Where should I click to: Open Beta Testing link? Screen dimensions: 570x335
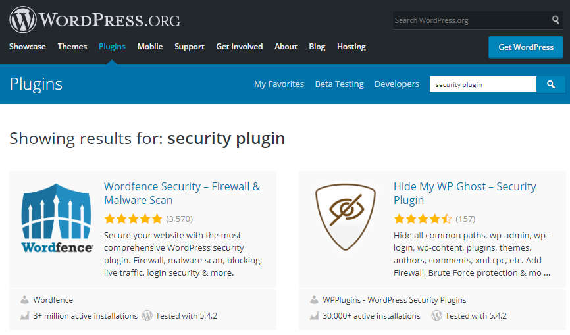339,84
